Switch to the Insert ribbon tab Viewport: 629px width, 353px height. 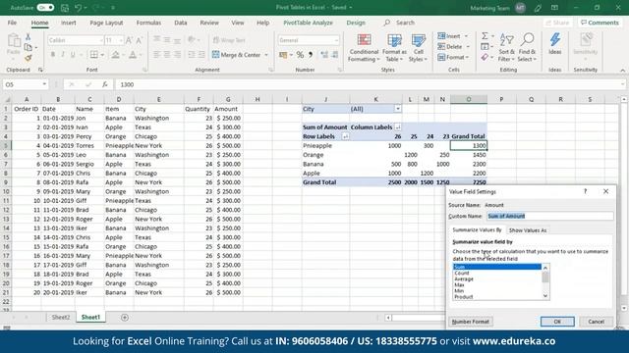(69, 23)
